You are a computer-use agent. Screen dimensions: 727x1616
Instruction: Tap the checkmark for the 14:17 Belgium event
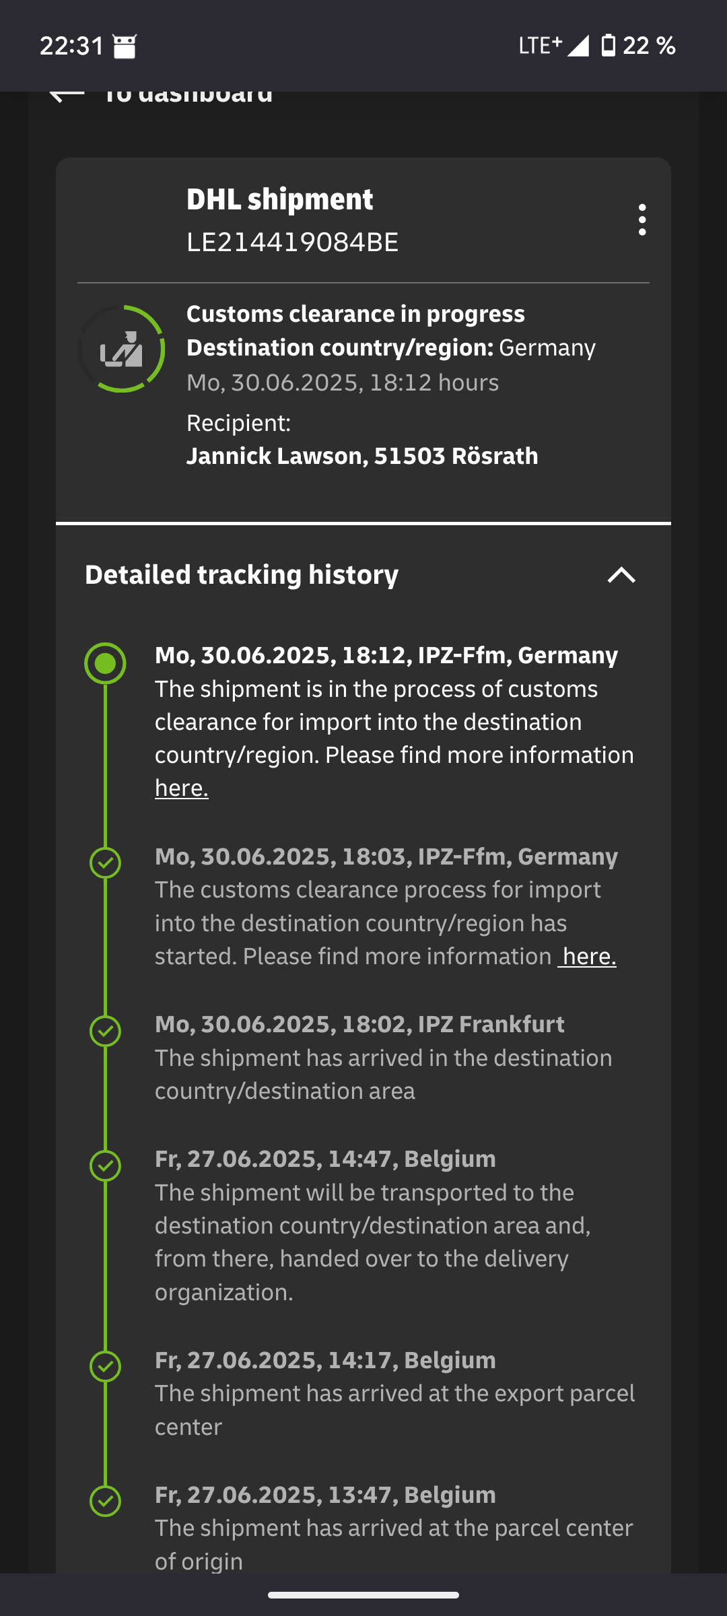(105, 1366)
